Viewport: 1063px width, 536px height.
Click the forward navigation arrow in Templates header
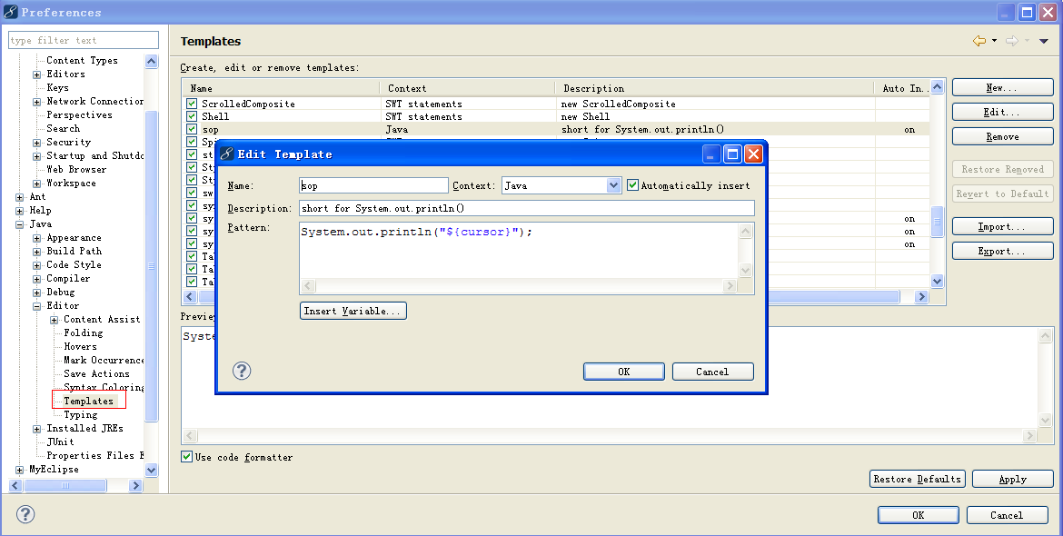(x=1012, y=41)
